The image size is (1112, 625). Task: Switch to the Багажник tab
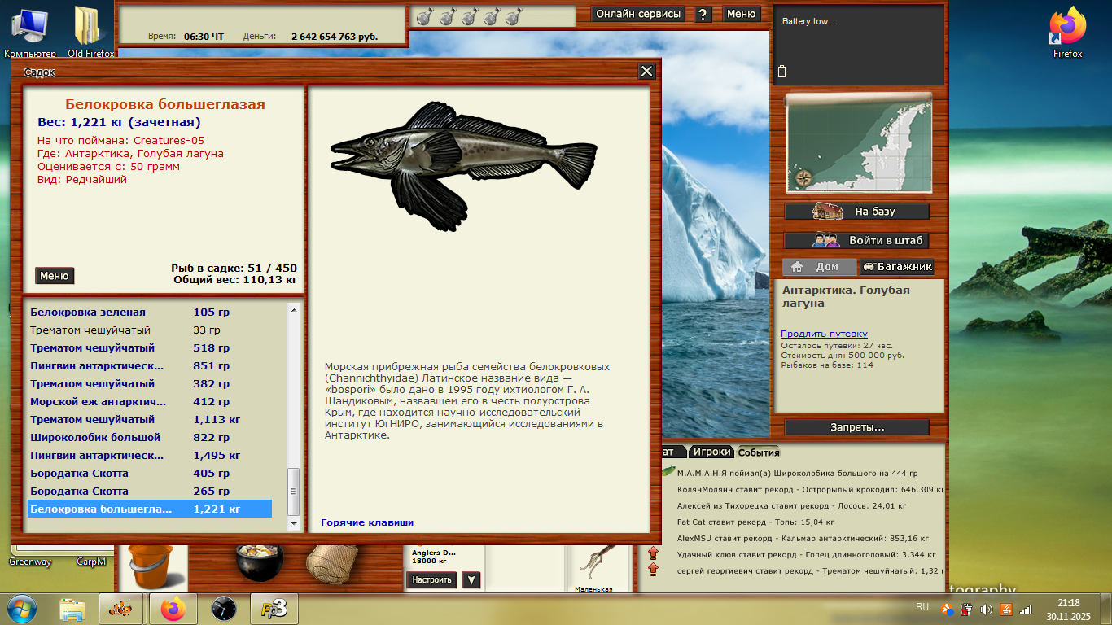(897, 267)
